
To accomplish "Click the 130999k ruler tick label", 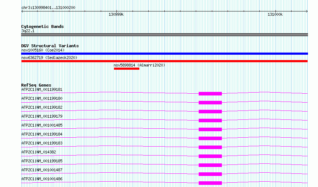I will (116, 14).
